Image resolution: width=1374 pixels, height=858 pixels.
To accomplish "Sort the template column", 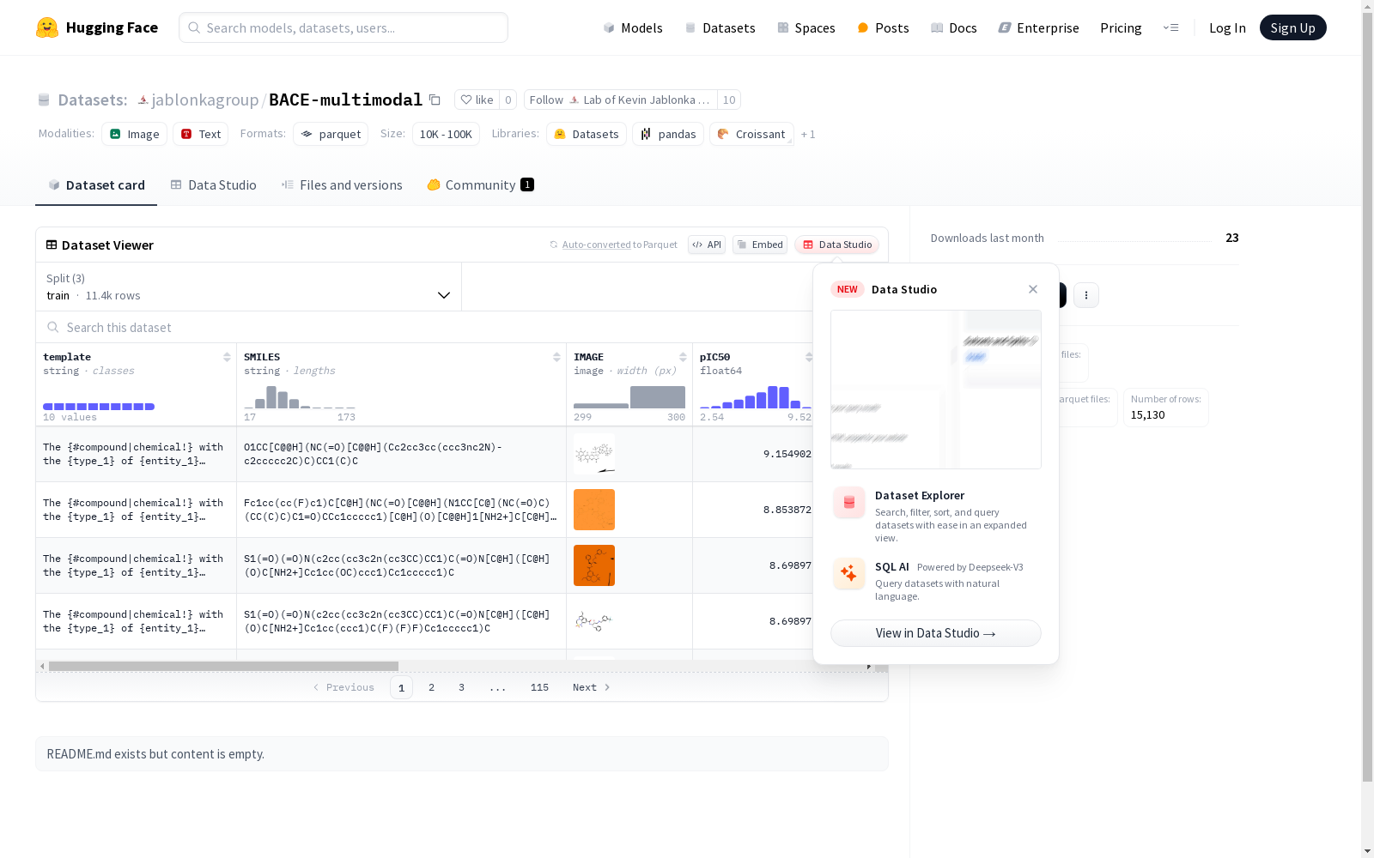I will pos(227,357).
